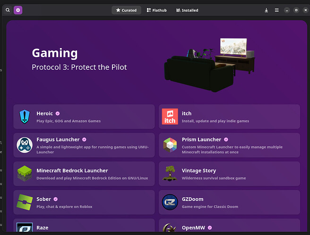310x235 pixels.
Task: Click the itch red logo icon
Action: 170,117
